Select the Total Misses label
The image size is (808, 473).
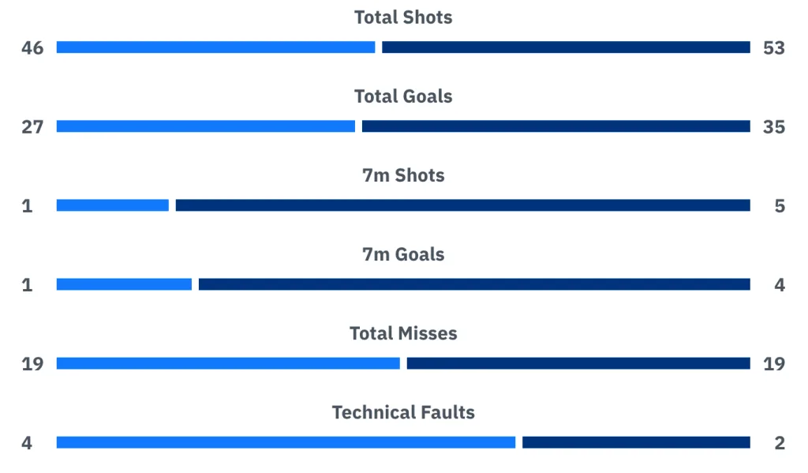point(403,333)
